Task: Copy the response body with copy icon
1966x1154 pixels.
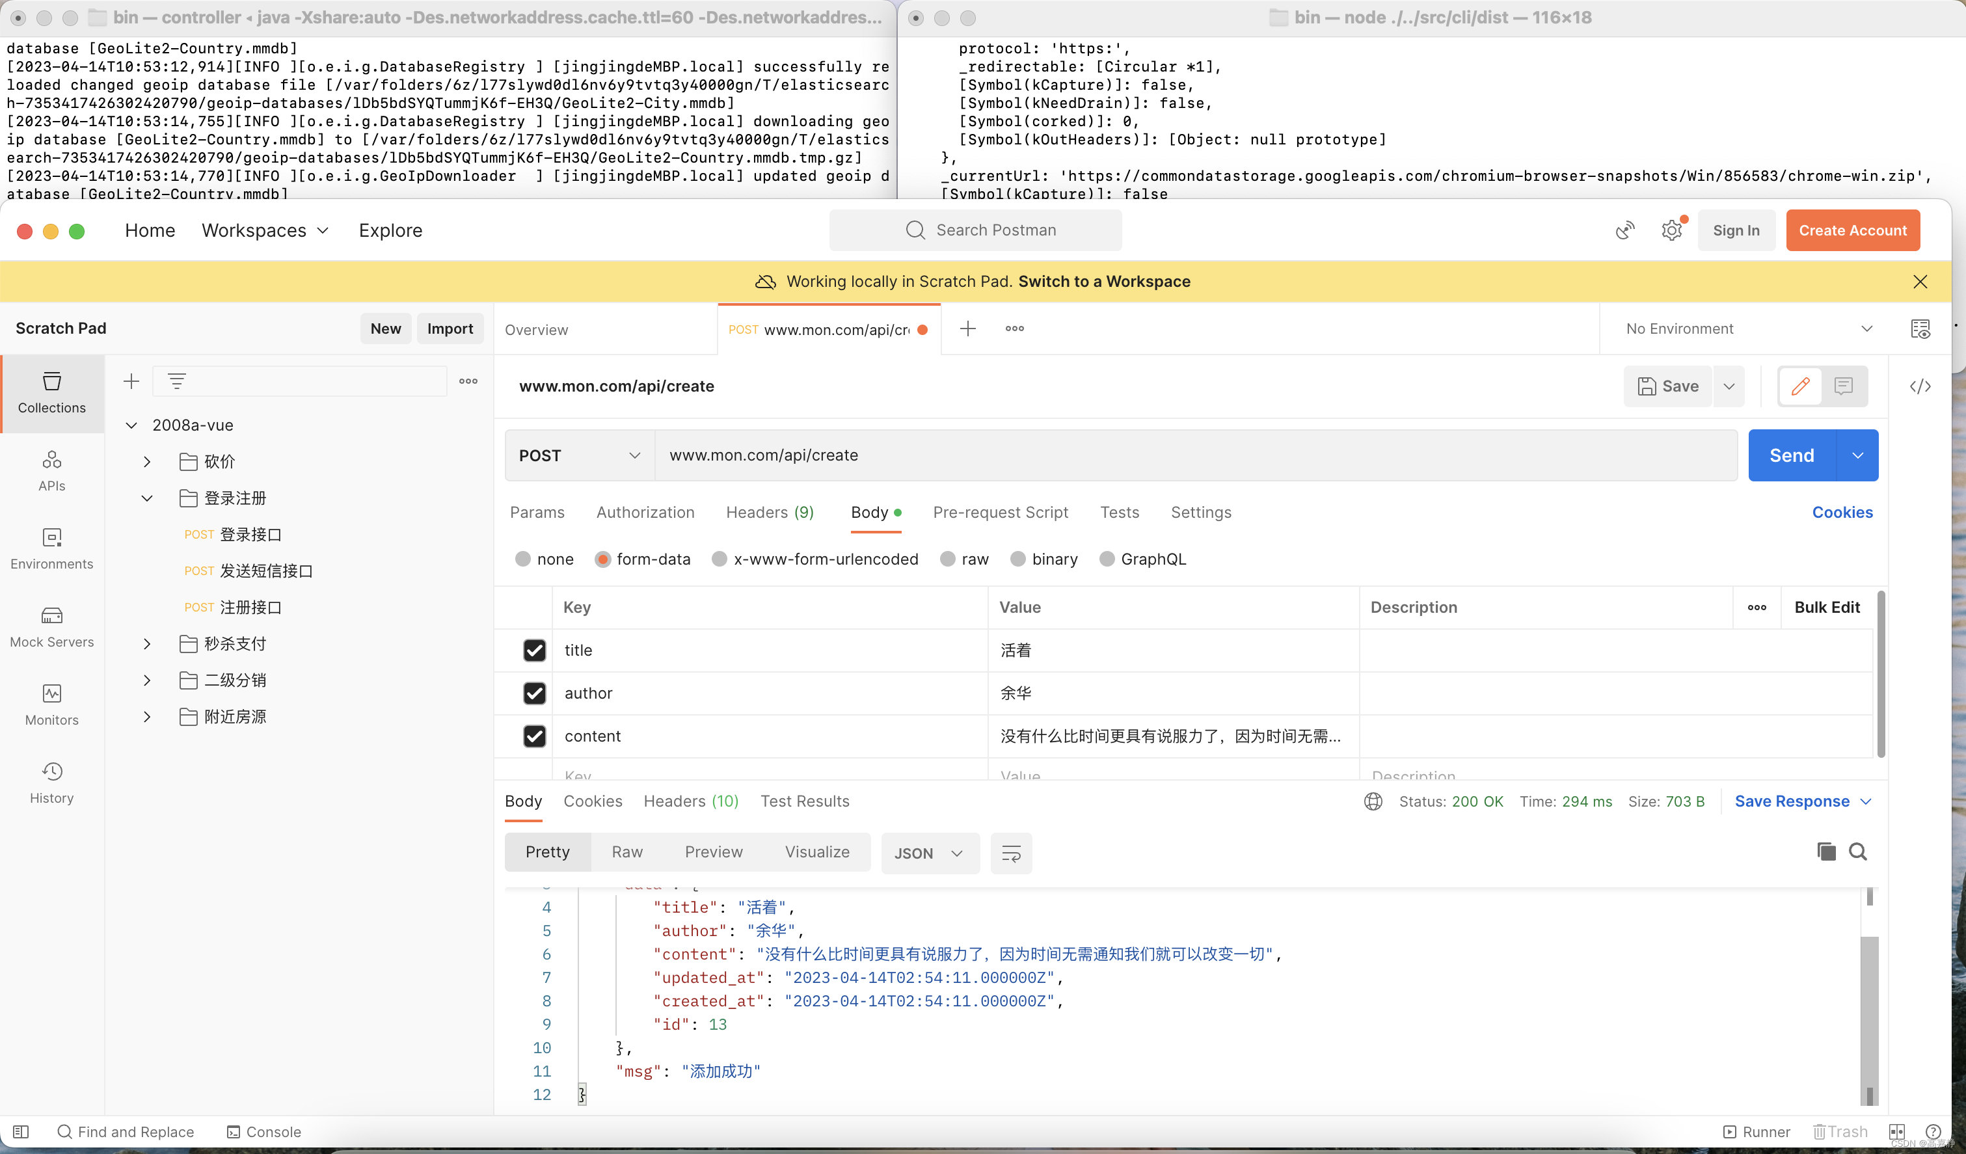Action: [1826, 852]
